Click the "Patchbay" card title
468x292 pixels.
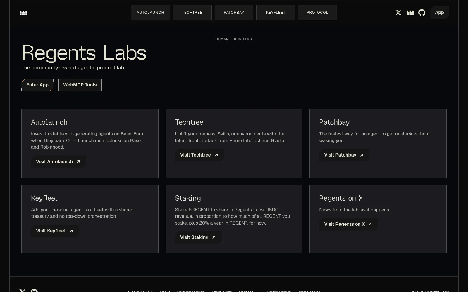334,122
